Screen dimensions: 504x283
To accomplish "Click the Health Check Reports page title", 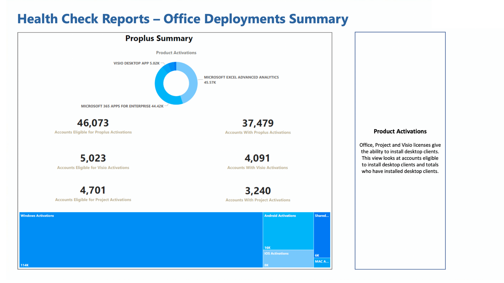I will (183, 19).
